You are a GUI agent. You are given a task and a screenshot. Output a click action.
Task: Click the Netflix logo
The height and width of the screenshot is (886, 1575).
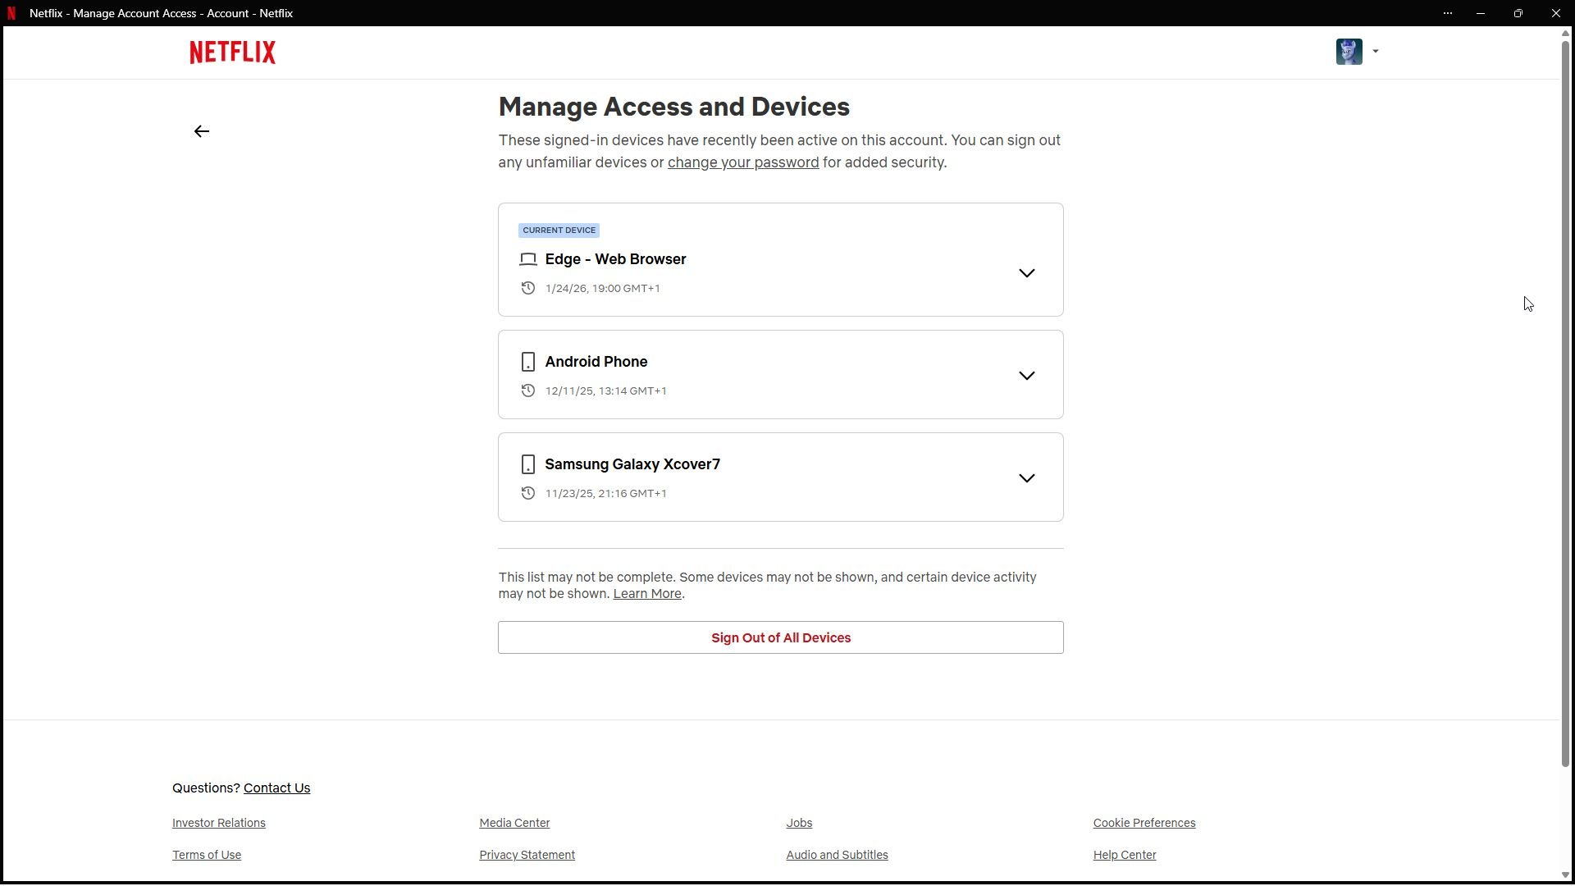click(x=232, y=53)
